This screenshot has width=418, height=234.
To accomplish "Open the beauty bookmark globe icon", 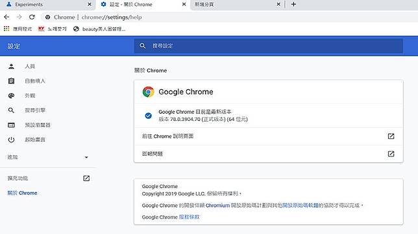I will (76, 28).
